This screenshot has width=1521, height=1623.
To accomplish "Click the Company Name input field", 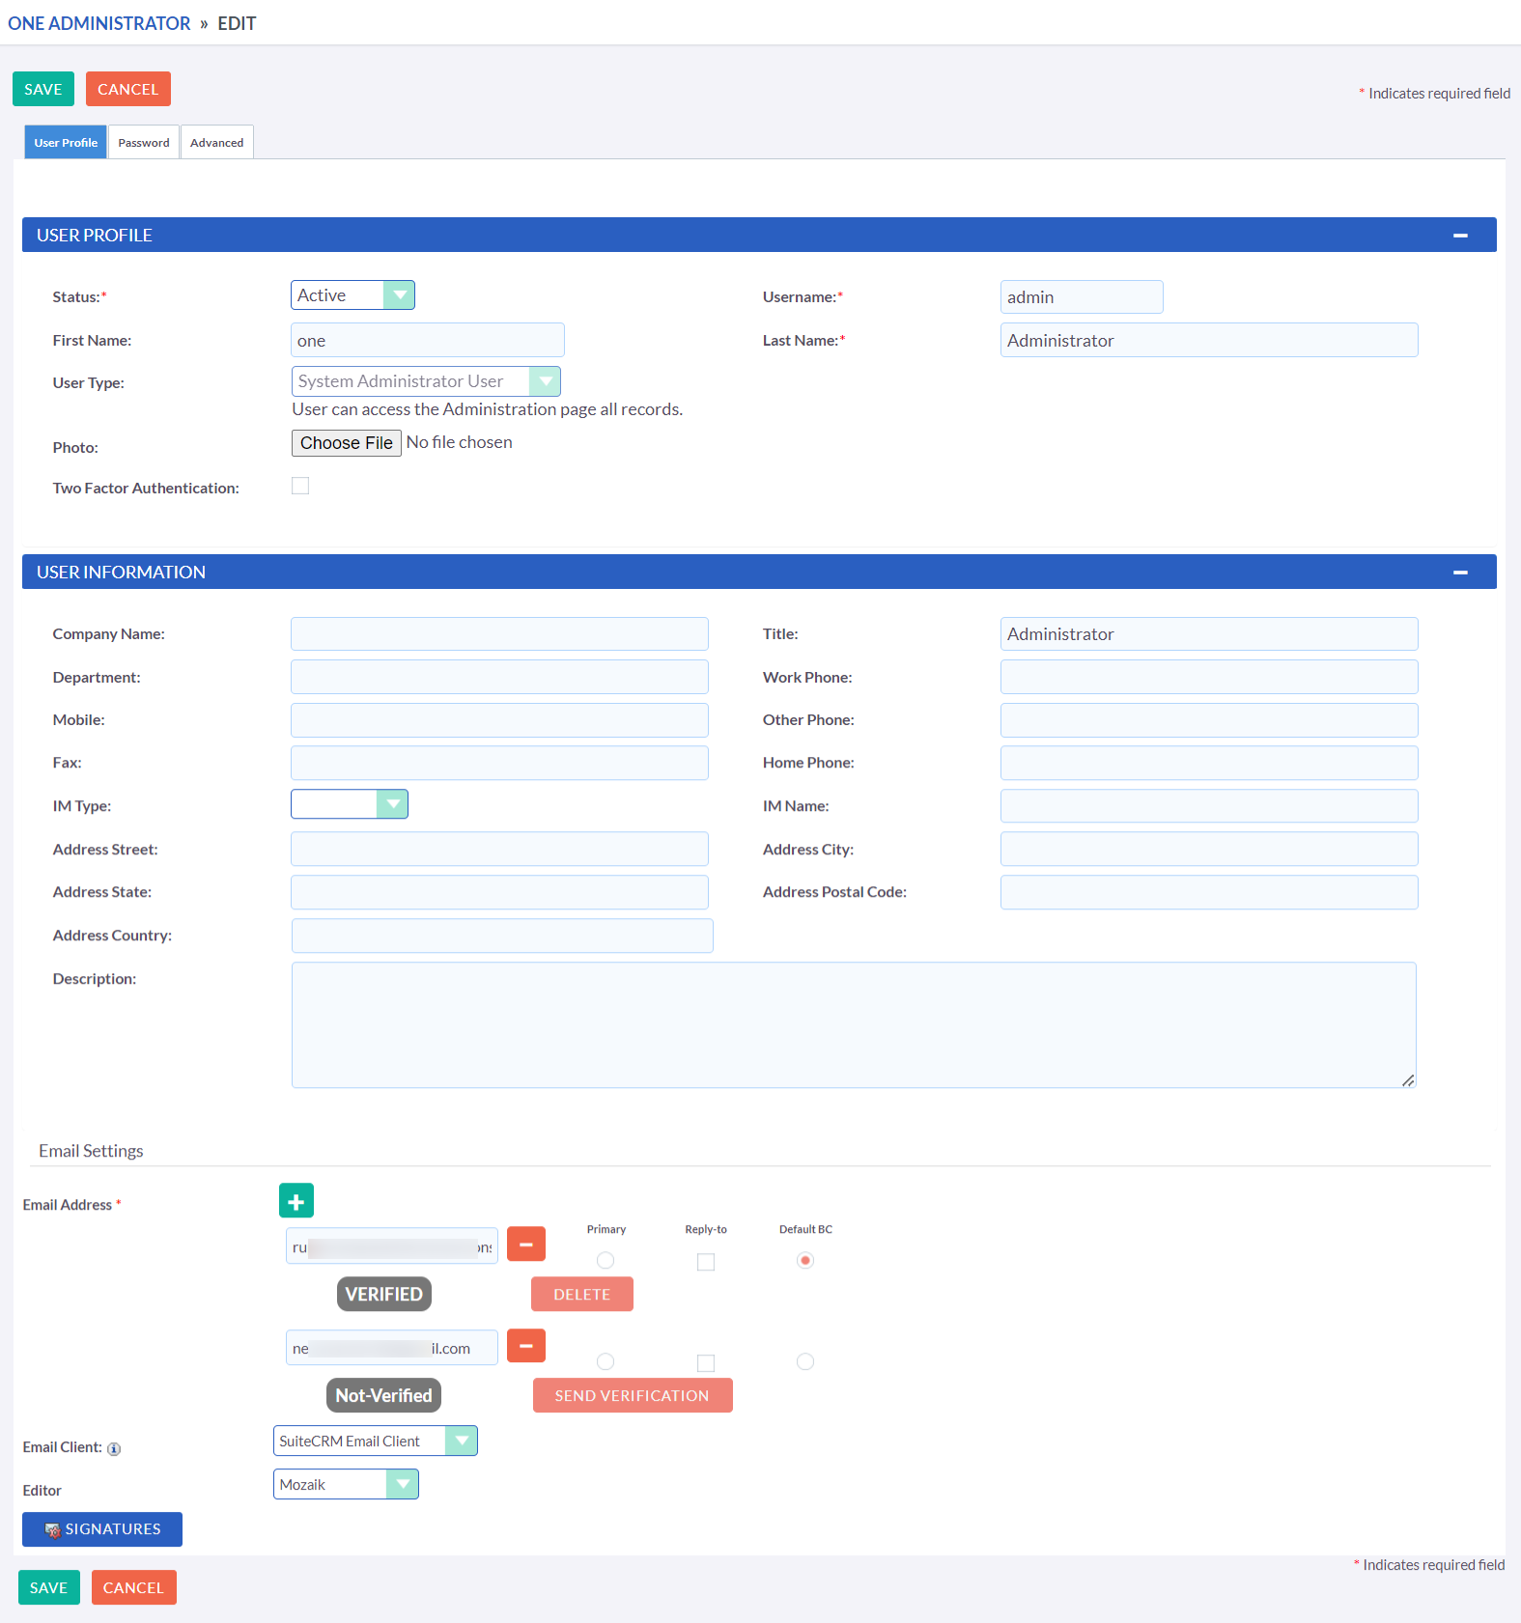I will pyautogui.click(x=499, y=634).
